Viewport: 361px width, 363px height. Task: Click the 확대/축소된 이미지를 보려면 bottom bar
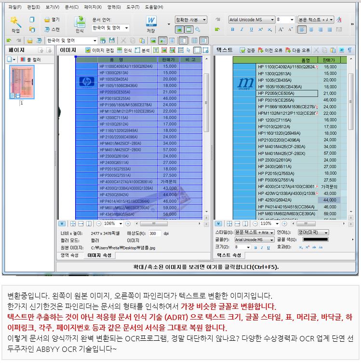(206, 267)
